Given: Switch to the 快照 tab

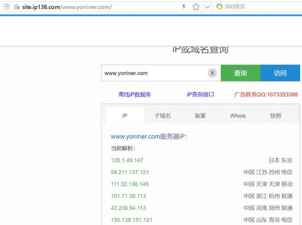Looking at the screenshot, I should coord(275,116).
